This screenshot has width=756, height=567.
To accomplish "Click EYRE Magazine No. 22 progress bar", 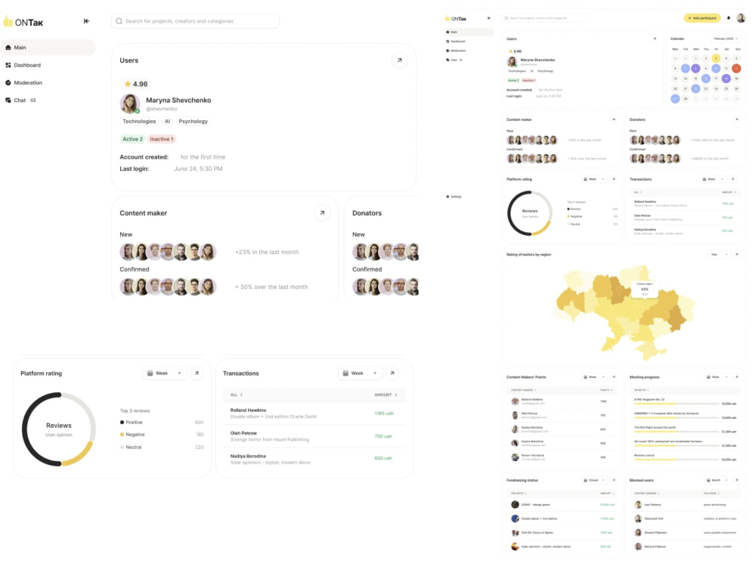I will click(676, 404).
